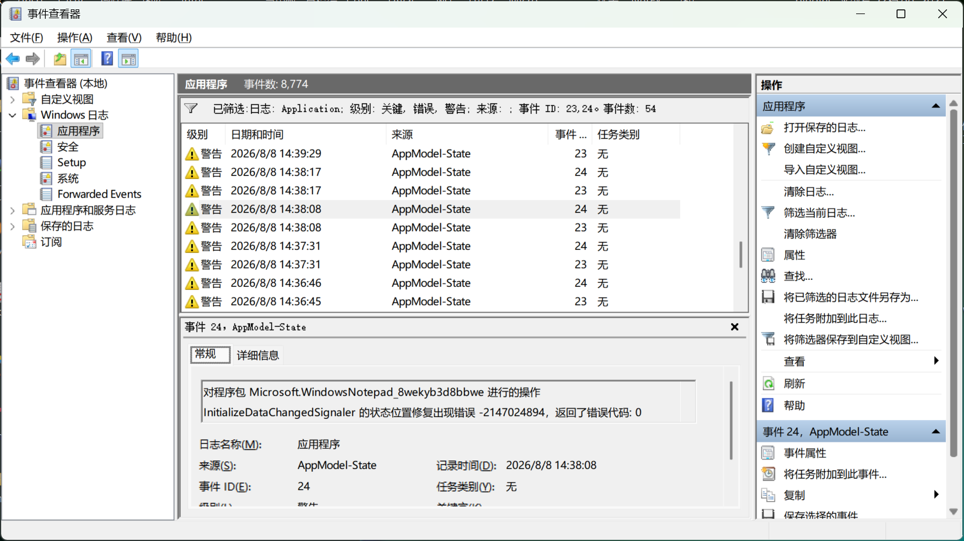Viewport: 964px width, 541px height.
Task: Expand the 保存的日志 tree node
Action: coord(12,226)
